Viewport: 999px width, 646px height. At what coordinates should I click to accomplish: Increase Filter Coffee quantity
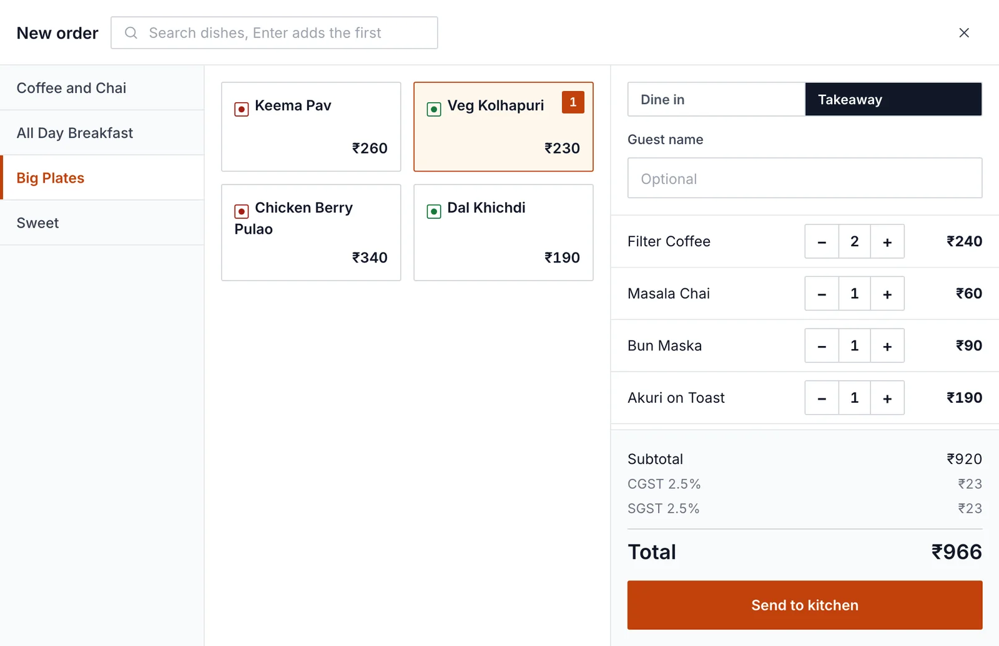click(887, 241)
